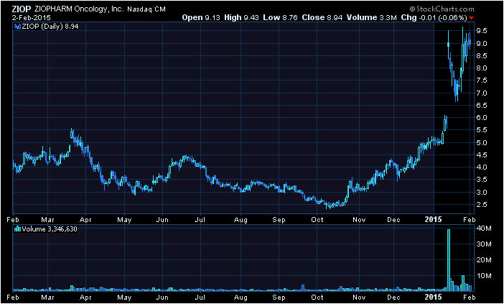Click the Open 9.13 value

pyautogui.click(x=201, y=18)
